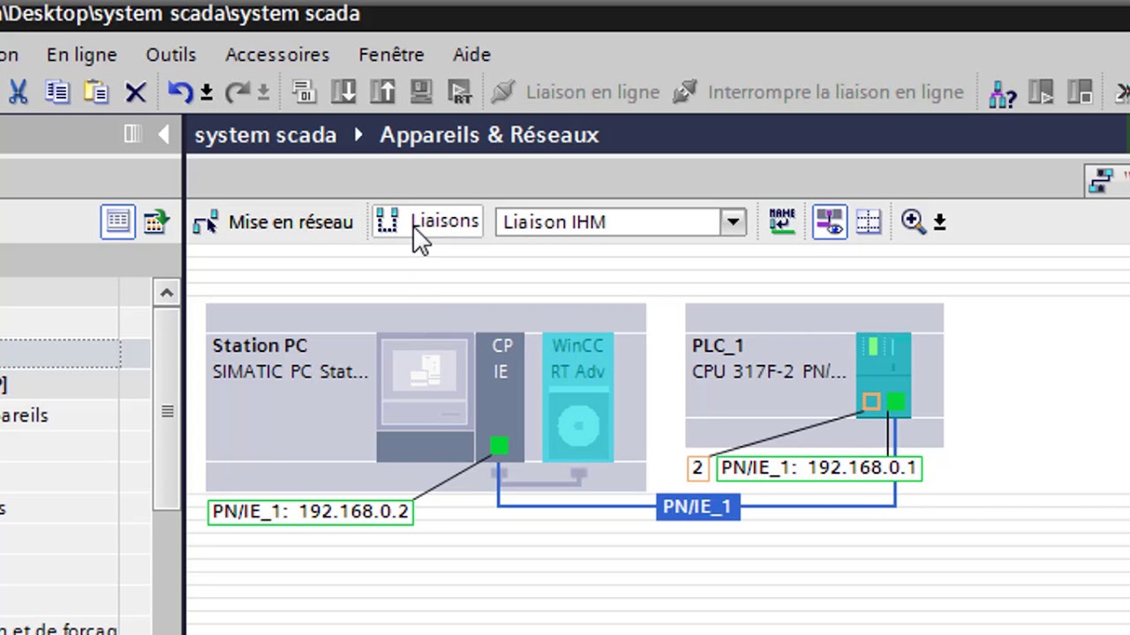Undo the last action
This screenshot has height=635, width=1130.
(180, 92)
